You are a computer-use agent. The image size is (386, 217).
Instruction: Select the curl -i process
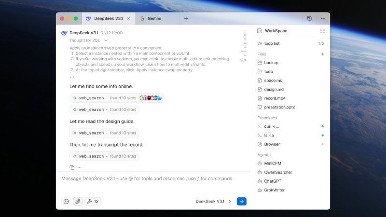point(291,126)
